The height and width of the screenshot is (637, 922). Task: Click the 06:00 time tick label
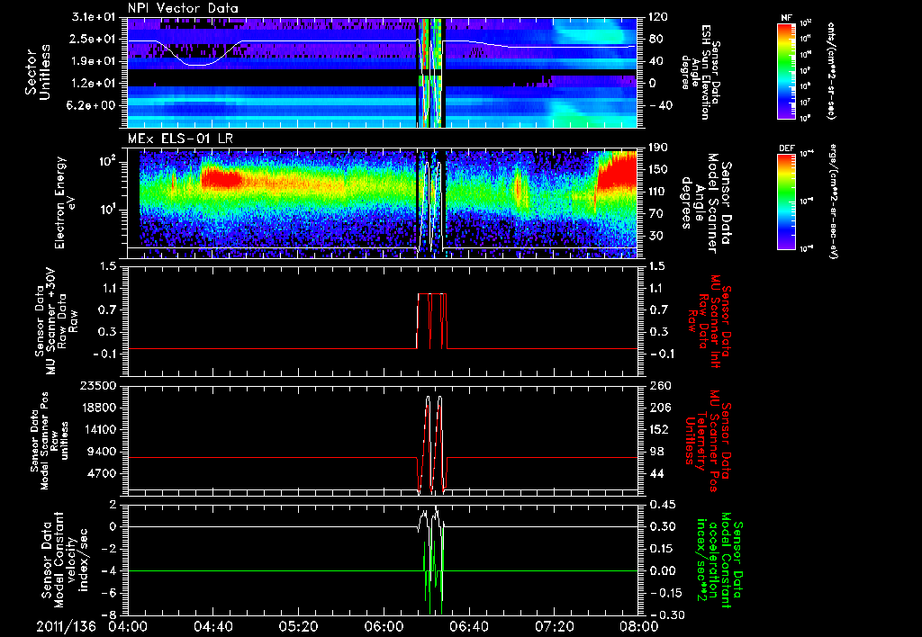point(384,626)
